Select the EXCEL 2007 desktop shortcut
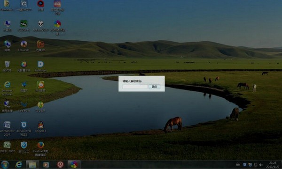Image resolution: width=282 pixels, height=169 pixels. tap(7, 147)
